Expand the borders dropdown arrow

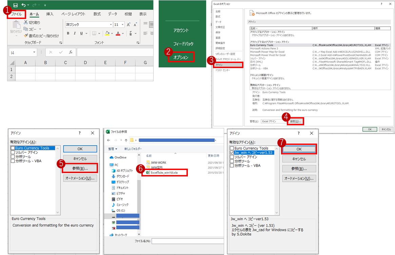click(x=99, y=33)
